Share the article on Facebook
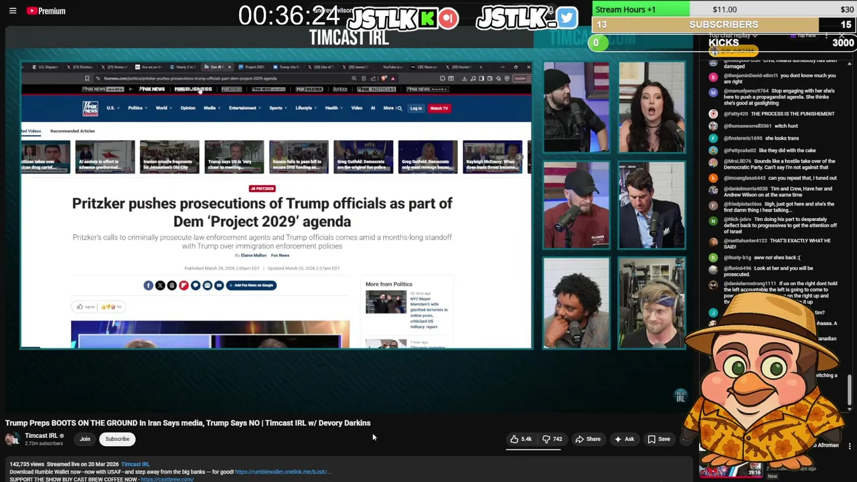 [148, 286]
